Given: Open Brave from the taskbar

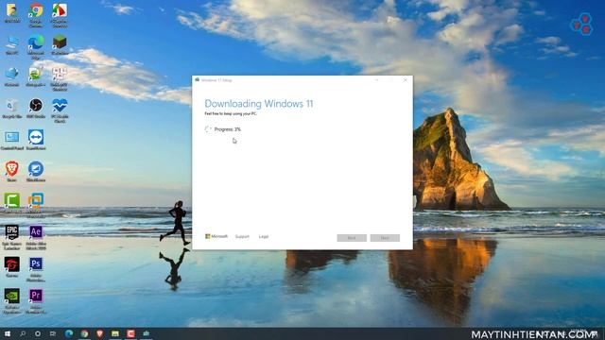Looking at the screenshot, I should click(100, 333).
